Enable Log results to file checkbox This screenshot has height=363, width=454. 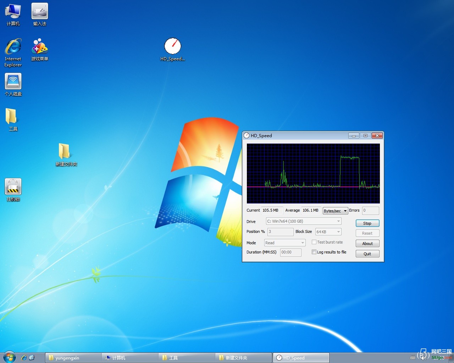(314, 252)
